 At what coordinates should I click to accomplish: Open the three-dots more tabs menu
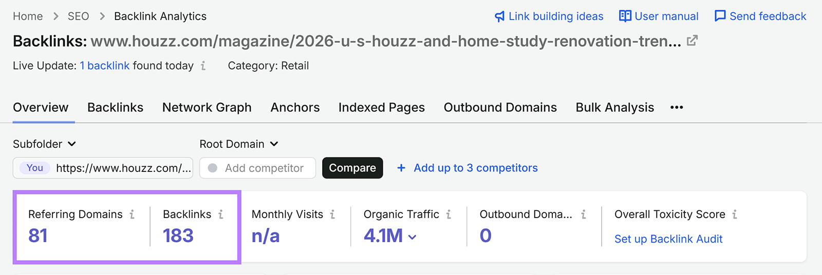coord(677,107)
